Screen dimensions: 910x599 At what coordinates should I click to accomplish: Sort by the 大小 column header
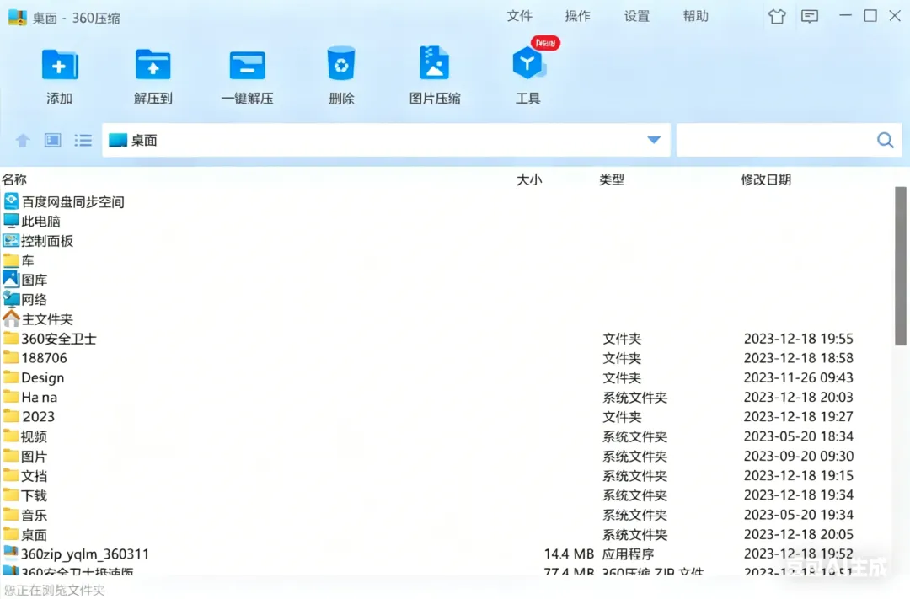528,179
